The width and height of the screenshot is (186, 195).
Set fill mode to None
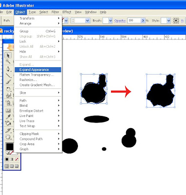pyautogui.click(x=17, y=159)
